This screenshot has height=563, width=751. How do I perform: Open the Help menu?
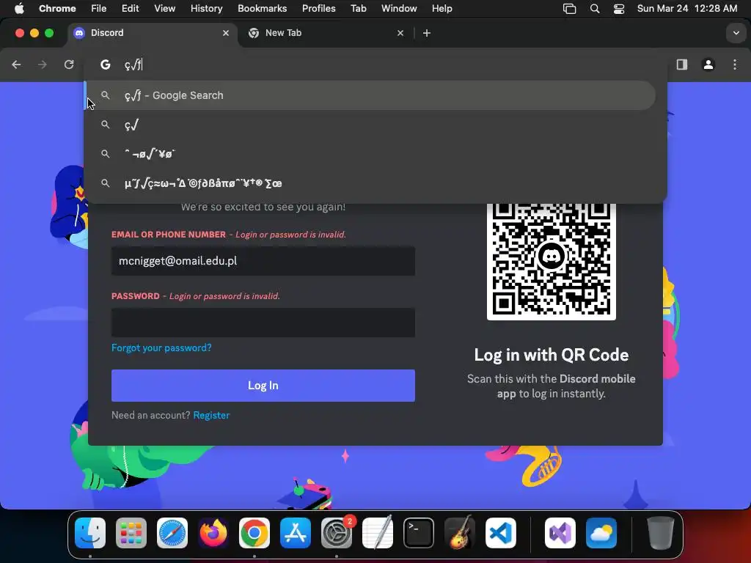(442, 9)
